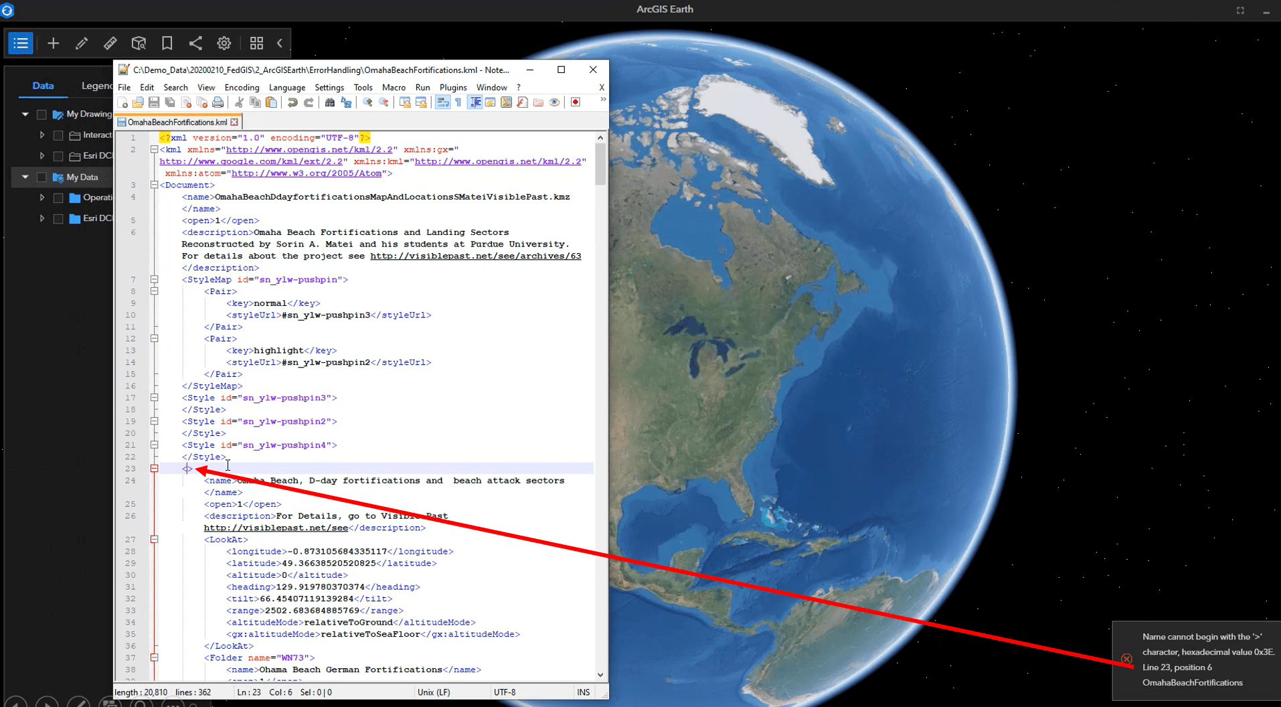Collapse the red fold marker at line 23

154,469
